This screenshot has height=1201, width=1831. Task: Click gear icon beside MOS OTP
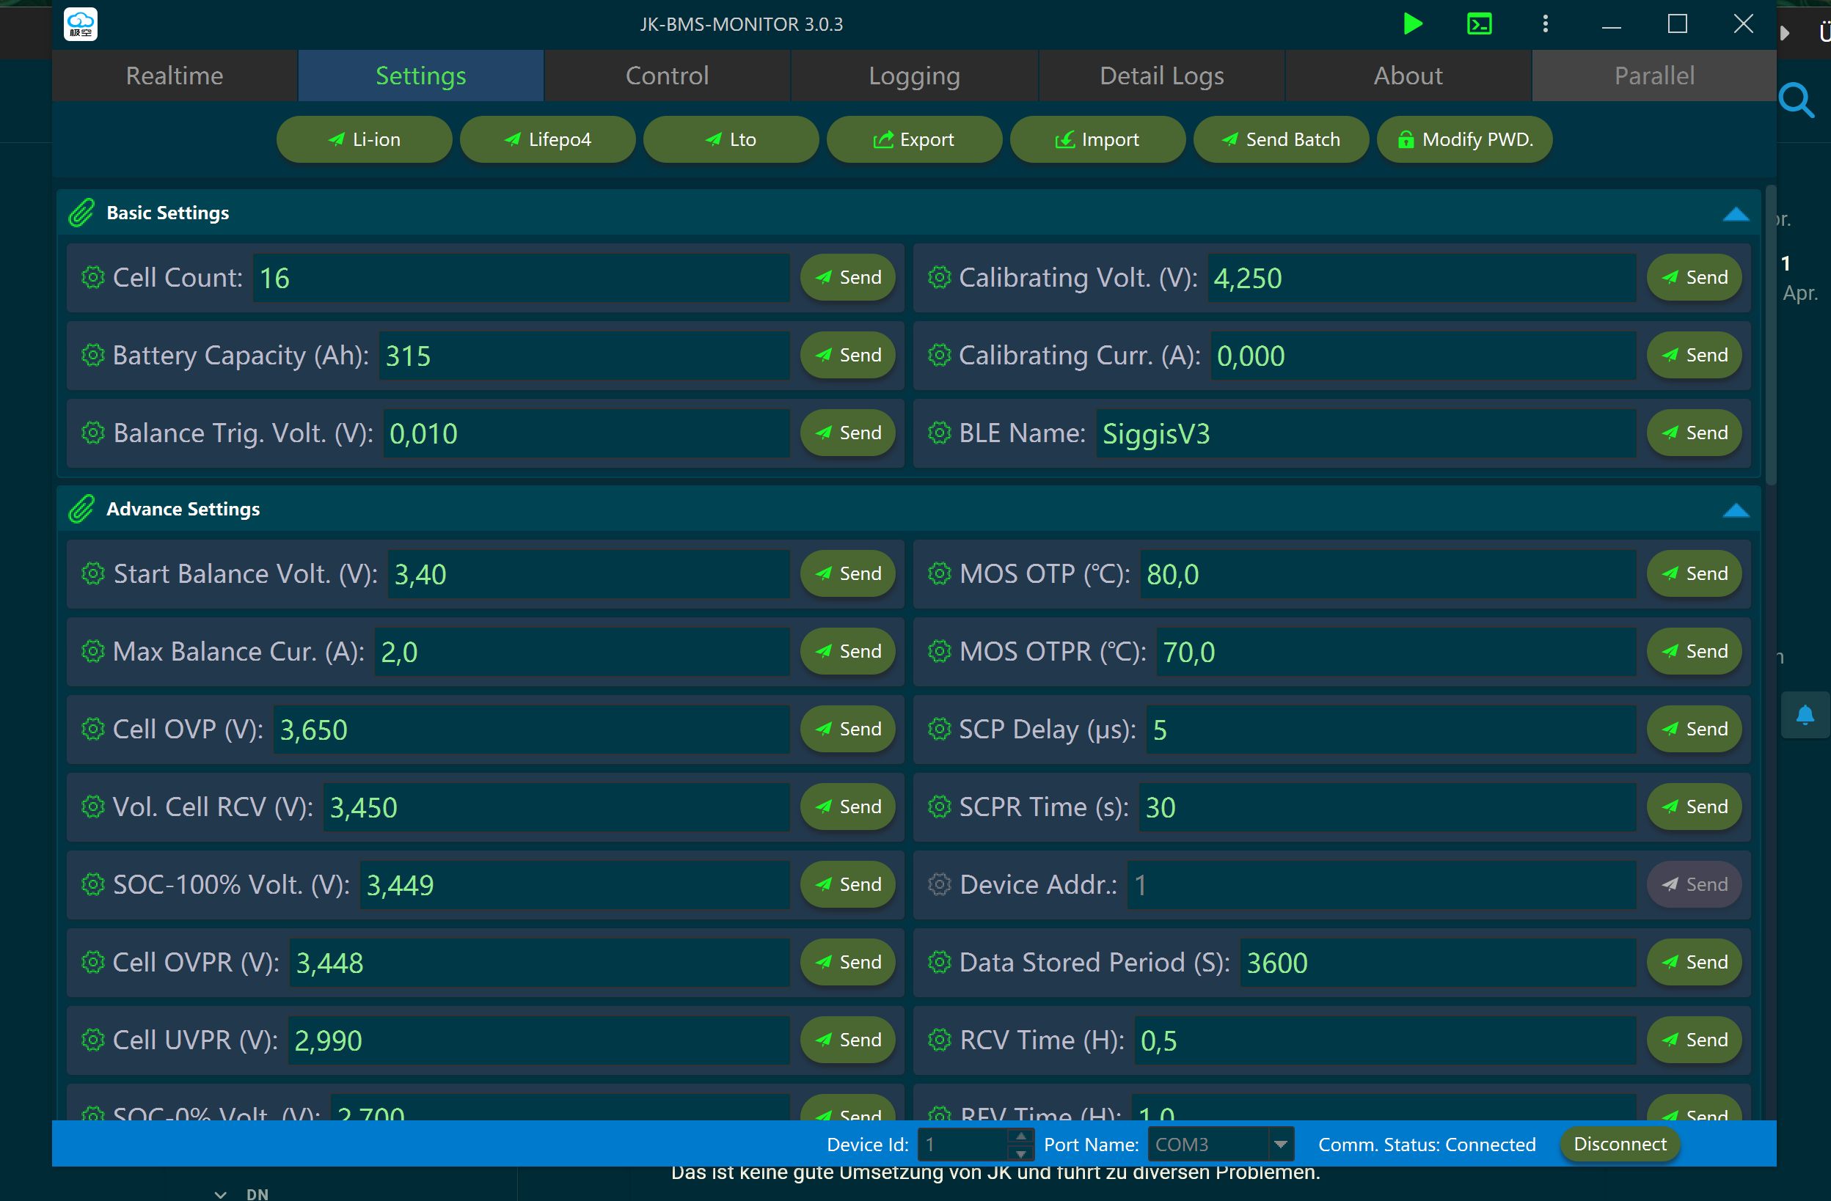940,573
